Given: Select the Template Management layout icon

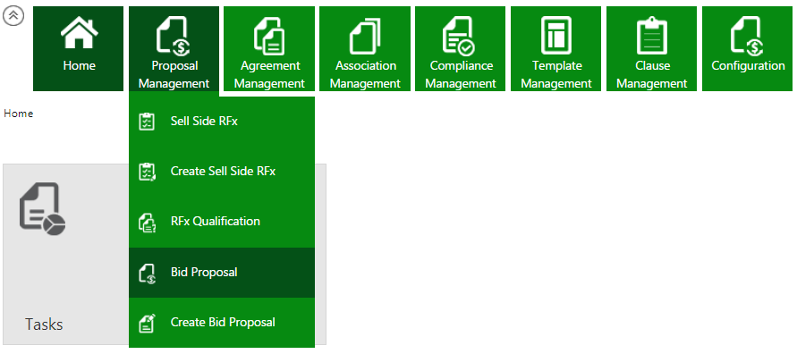Looking at the screenshot, I should click(556, 35).
